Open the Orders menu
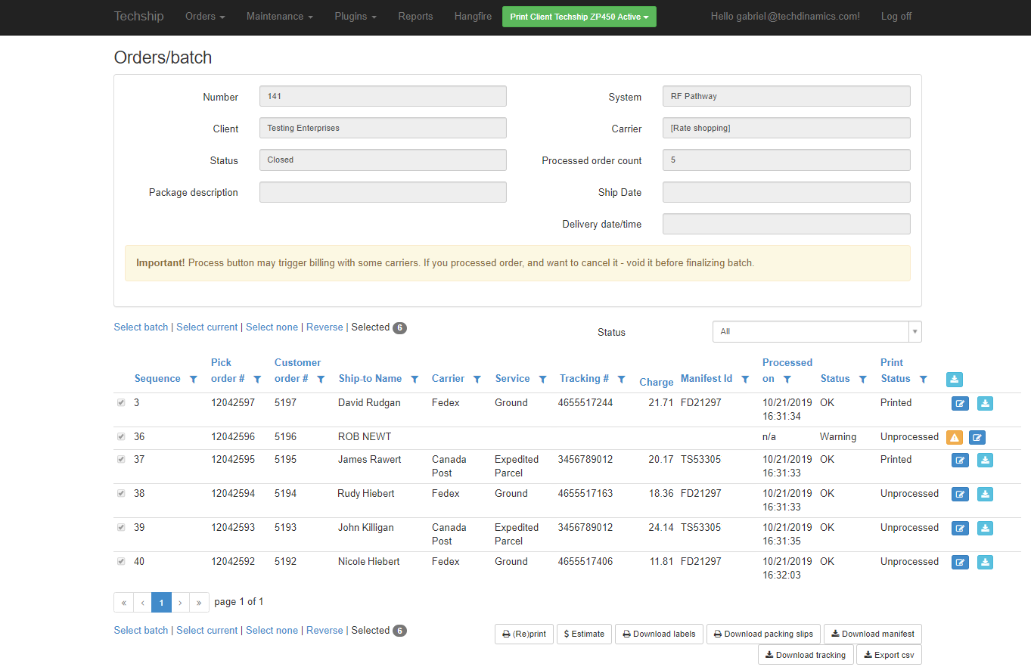This screenshot has width=1031, height=667. click(204, 16)
